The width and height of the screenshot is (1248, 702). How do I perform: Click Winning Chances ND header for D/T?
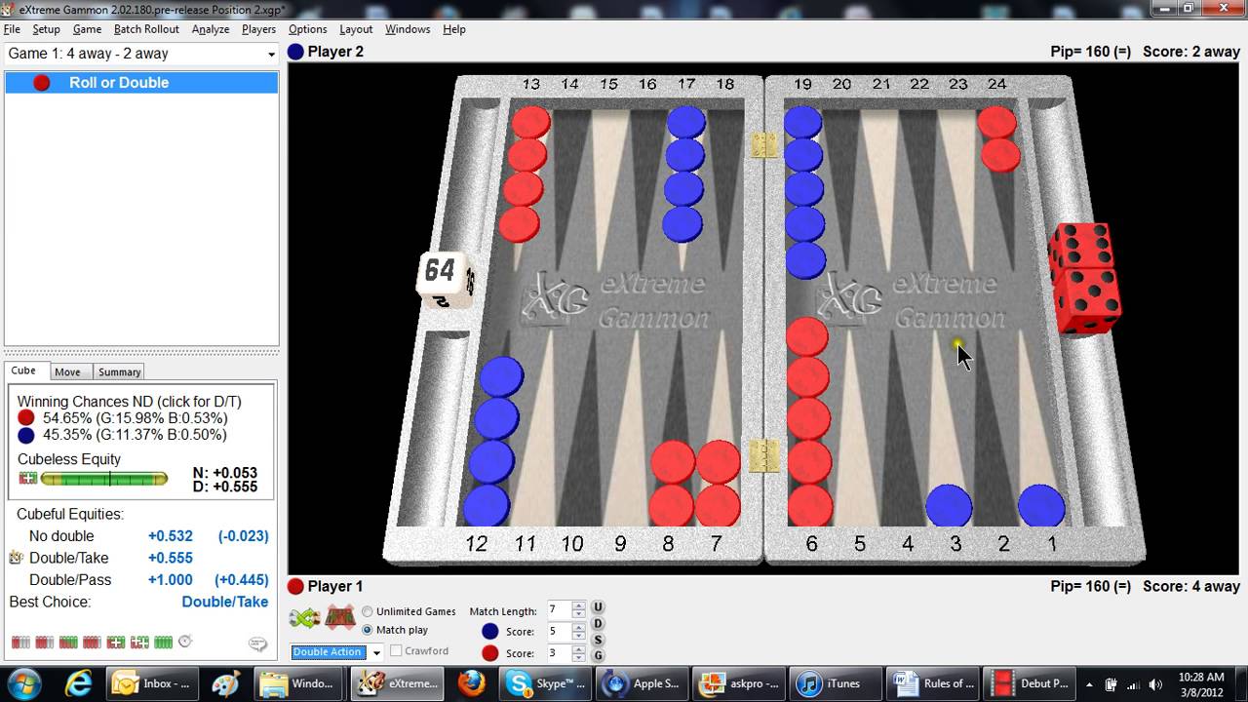point(130,402)
